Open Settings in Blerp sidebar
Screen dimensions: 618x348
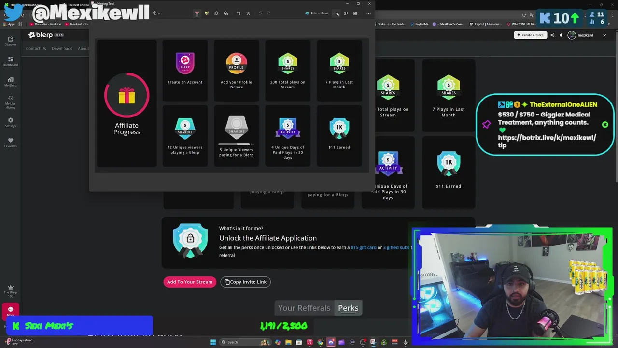coord(10,122)
